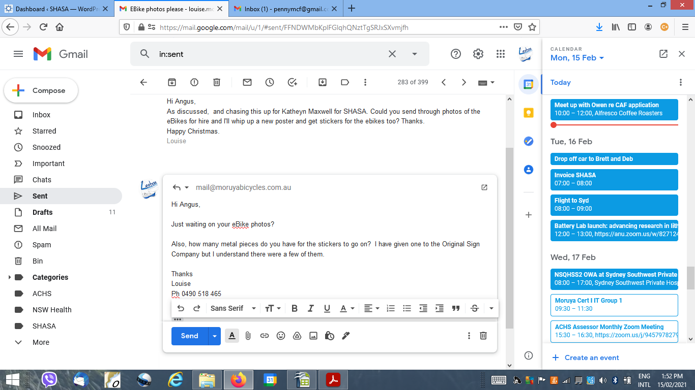This screenshot has width=695, height=390.
Task: Click the Snooze clock icon in the toolbar
Action: [270, 82]
